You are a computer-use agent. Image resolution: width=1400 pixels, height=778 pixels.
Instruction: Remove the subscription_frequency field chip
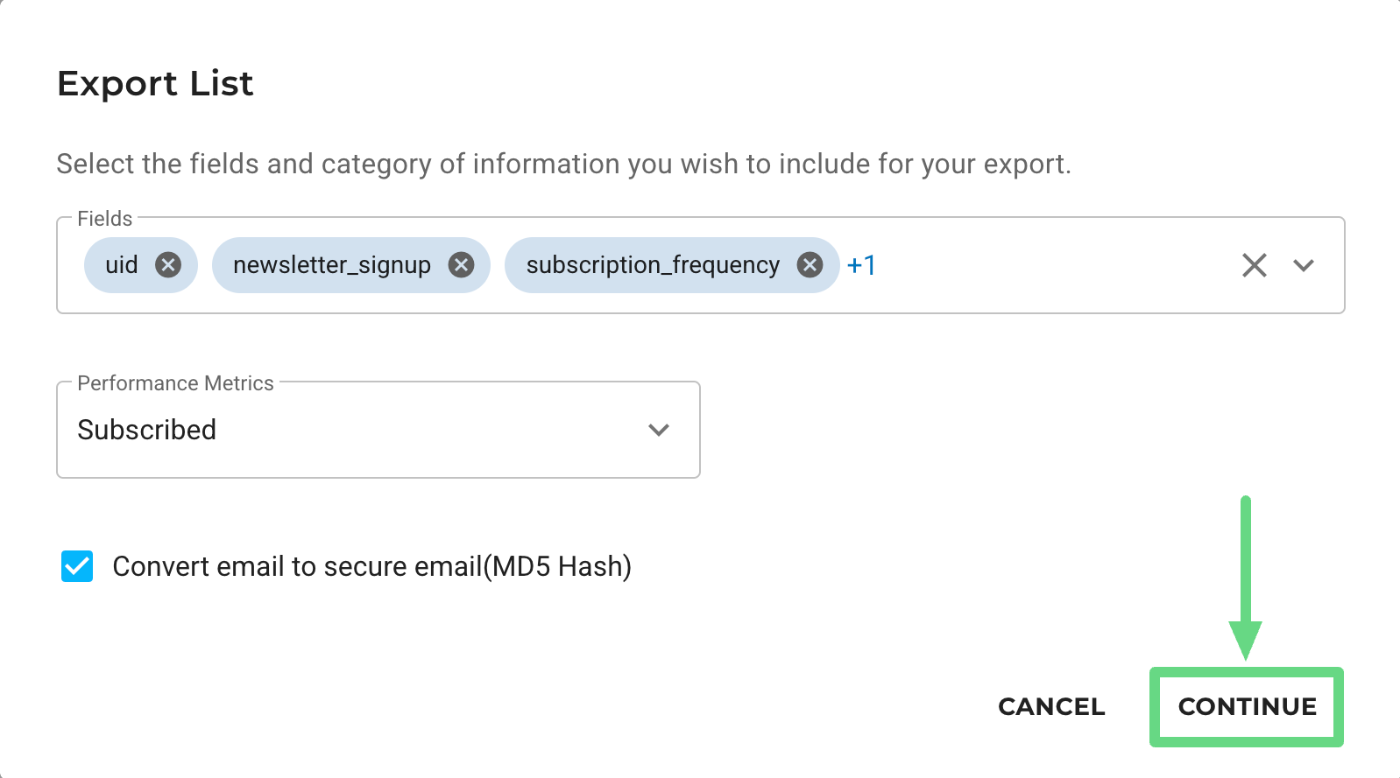click(810, 264)
